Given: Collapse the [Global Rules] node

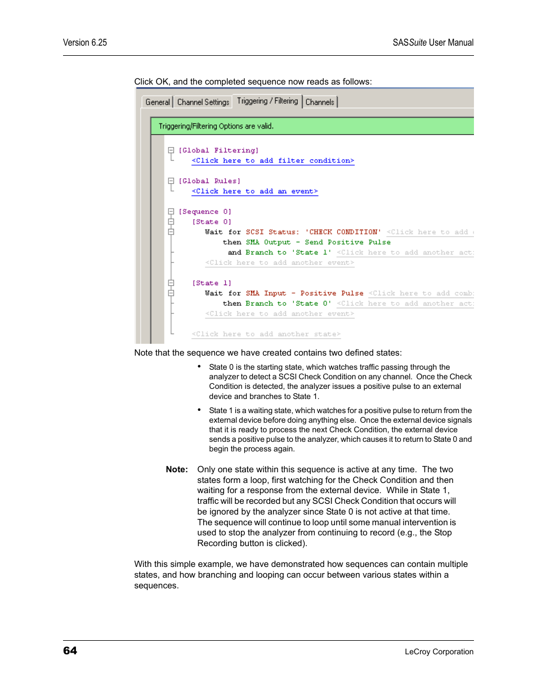Looking at the screenshot, I should click(171, 181).
